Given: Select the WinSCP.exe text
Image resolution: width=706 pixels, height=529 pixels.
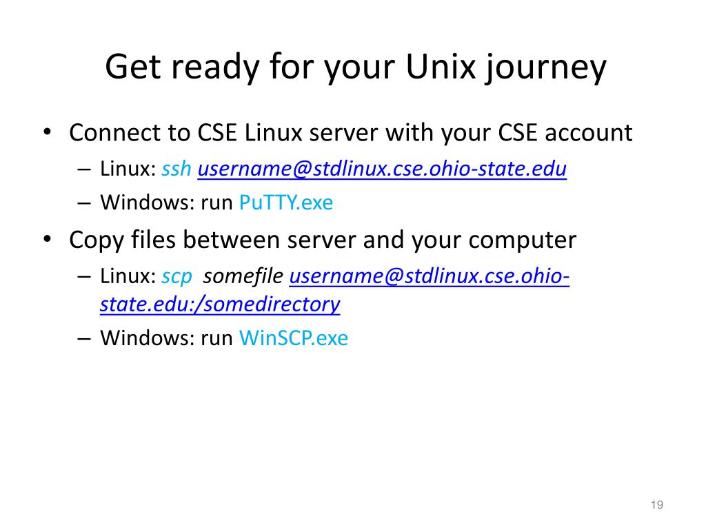Looking at the screenshot, I should tap(294, 338).
